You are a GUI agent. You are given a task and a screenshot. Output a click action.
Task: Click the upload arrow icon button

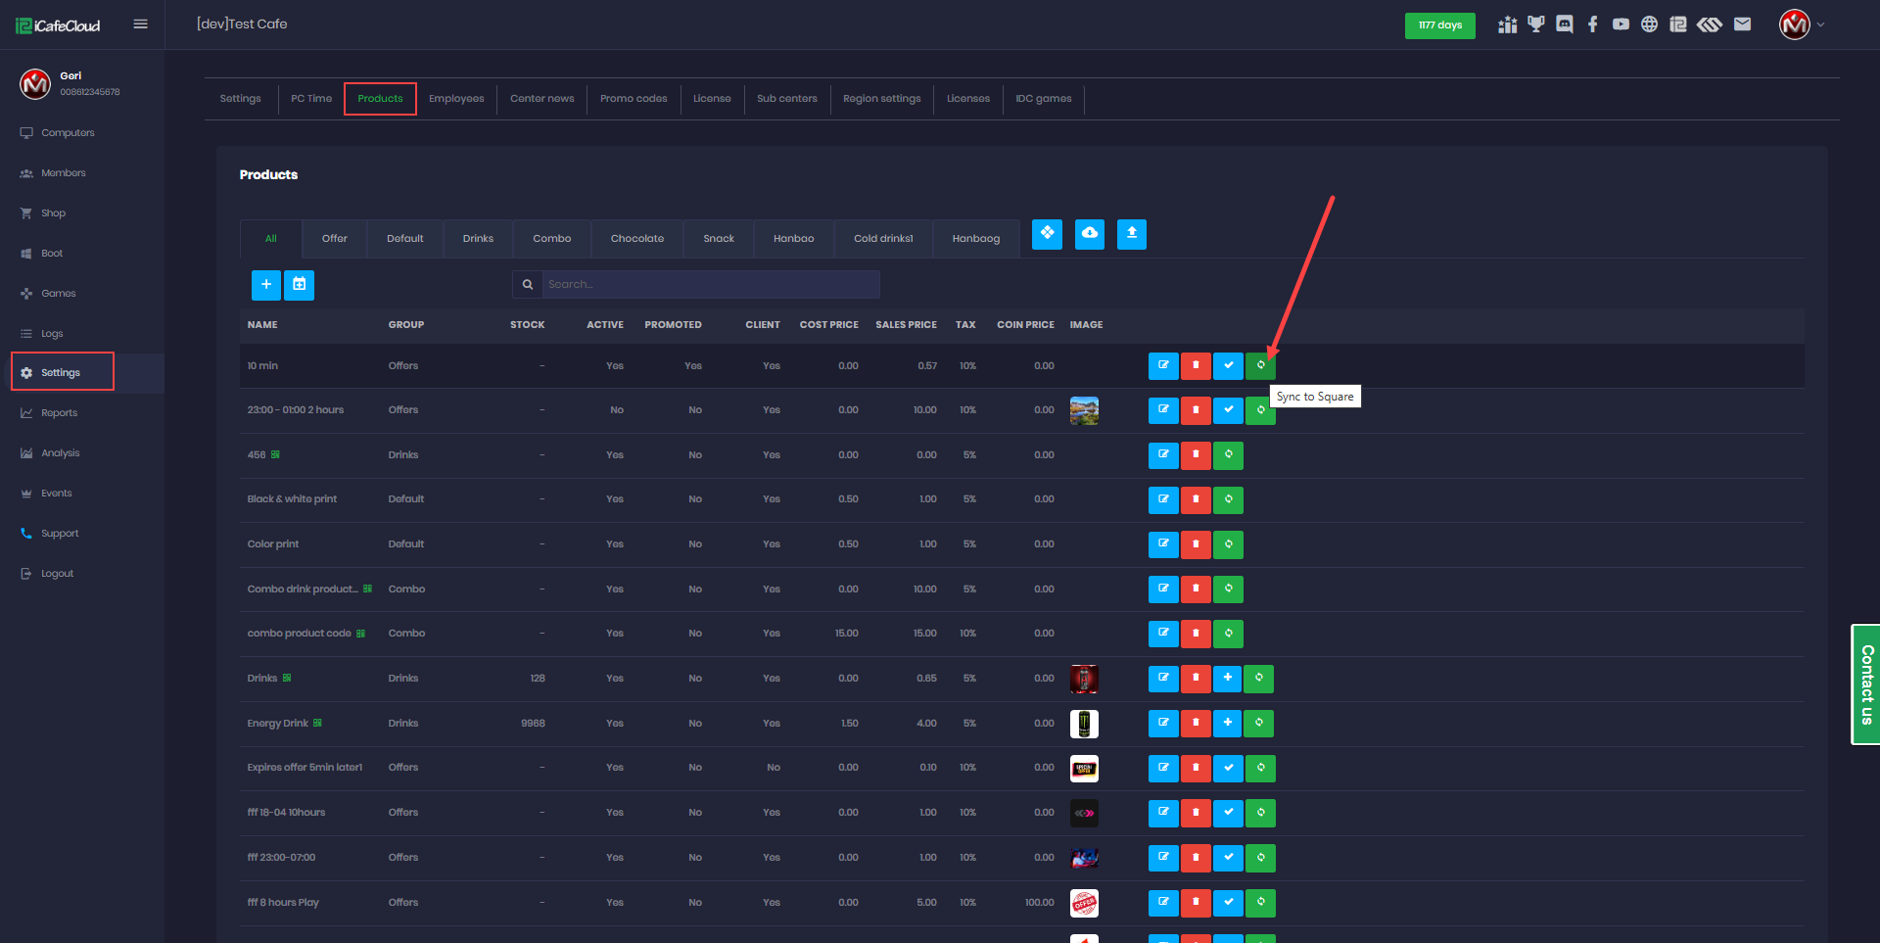(1132, 234)
